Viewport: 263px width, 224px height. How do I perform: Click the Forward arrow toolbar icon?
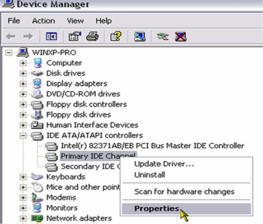click(28, 36)
